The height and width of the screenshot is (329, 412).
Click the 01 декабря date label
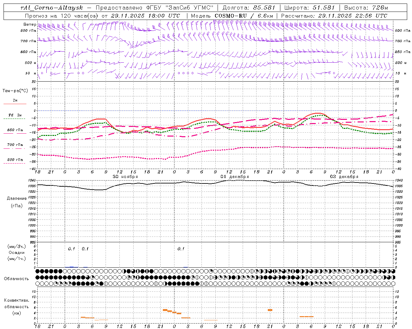pos(235,177)
